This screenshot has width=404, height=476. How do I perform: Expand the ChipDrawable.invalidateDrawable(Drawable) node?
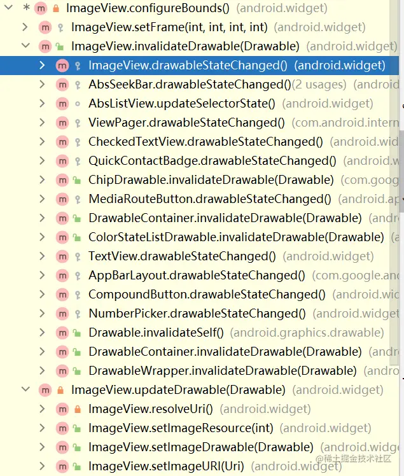tap(43, 180)
